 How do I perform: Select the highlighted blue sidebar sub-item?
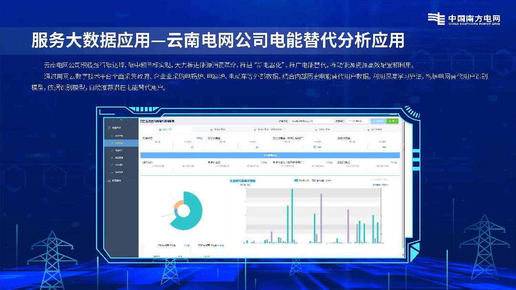(121, 143)
